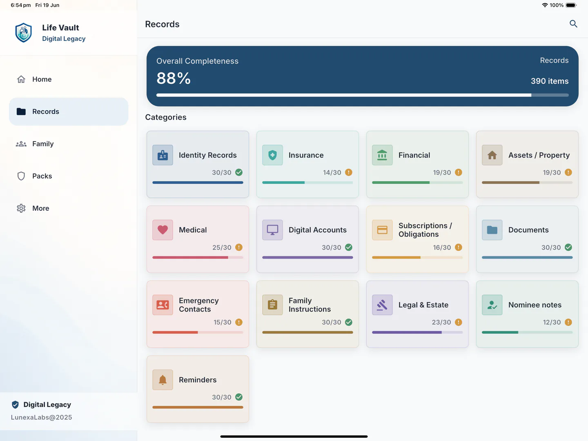Click the 19/30 count on Assets / Property

click(552, 172)
